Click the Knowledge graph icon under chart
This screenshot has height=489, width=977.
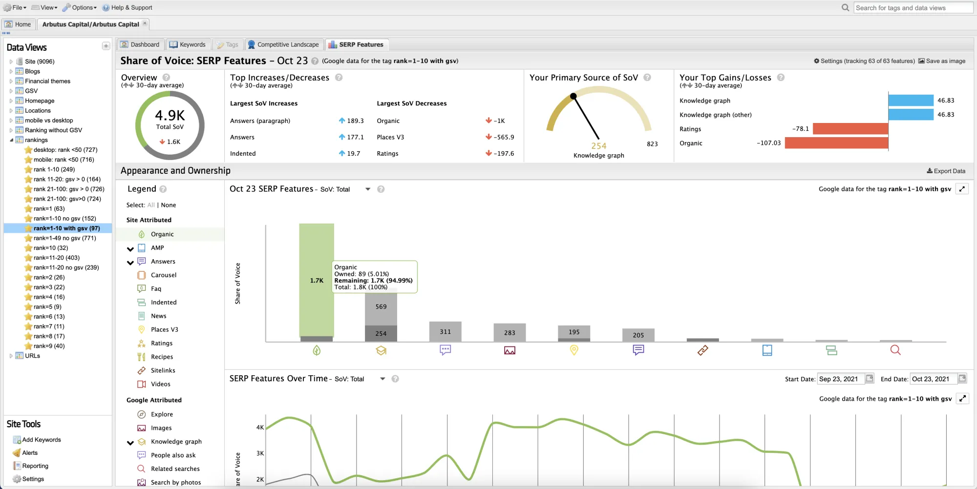tap(381, 350)
